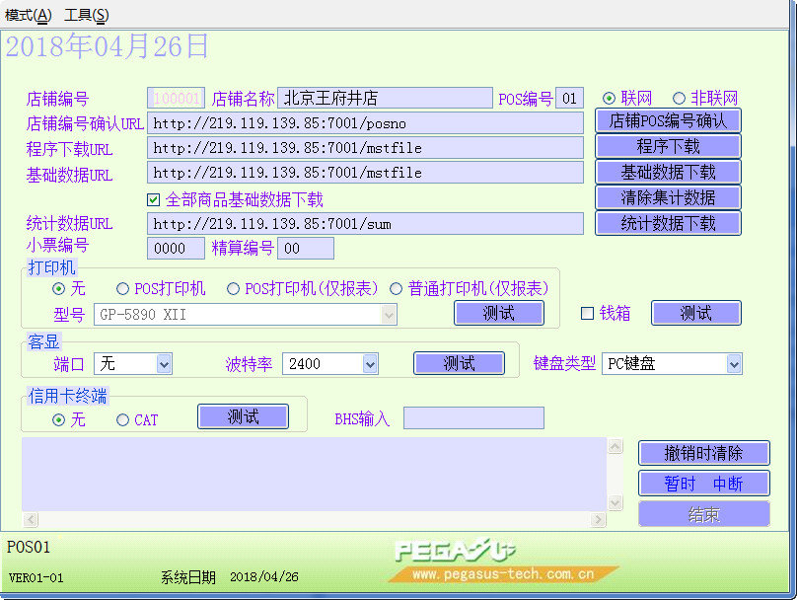The image size is (797, 600).
Task: Click the 基础数据下载 button
Action: tap(668, 171)
